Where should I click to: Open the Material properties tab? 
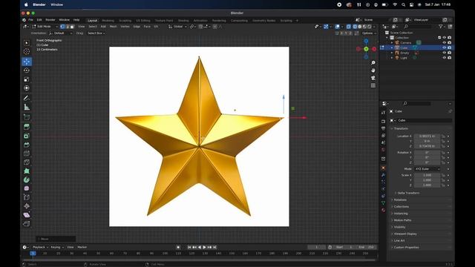click(384, 210)
